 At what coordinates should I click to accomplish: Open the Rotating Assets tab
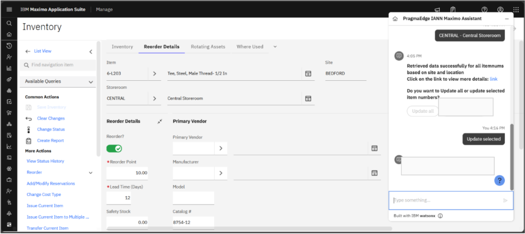click(x=208, y=46)
